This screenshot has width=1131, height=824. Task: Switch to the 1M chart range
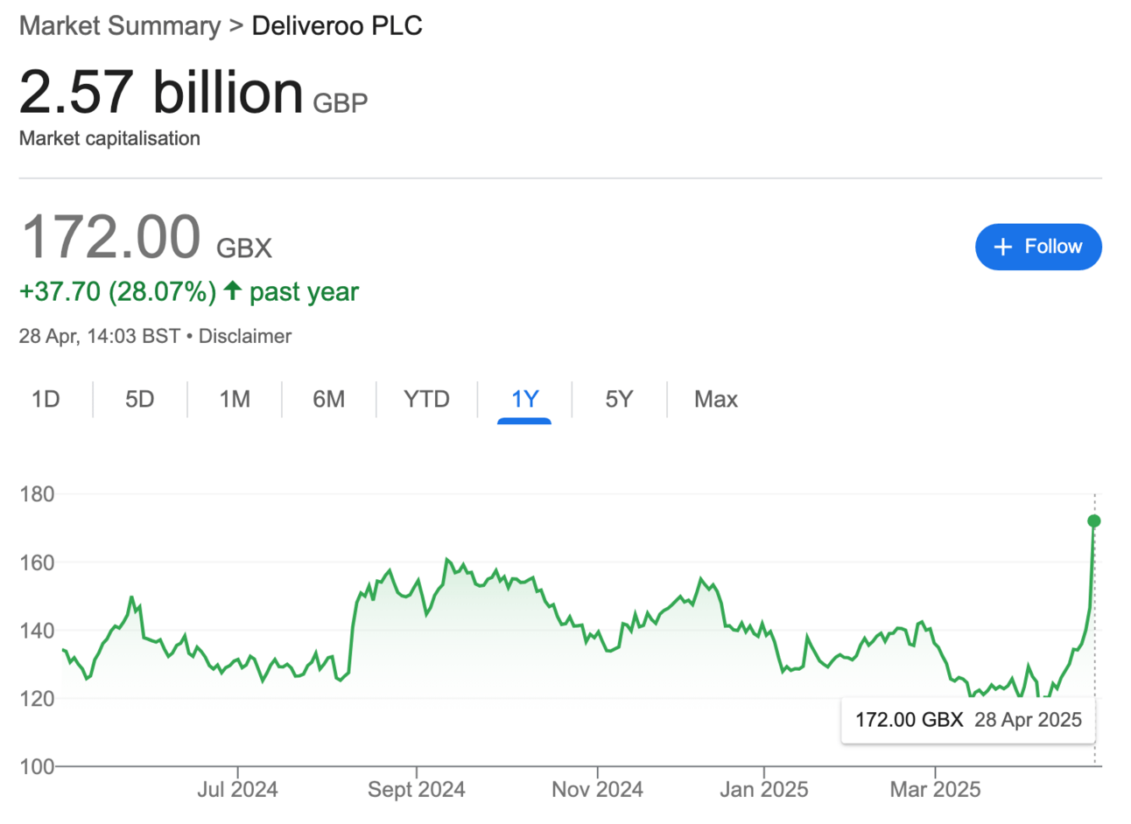tap(235, 400)
